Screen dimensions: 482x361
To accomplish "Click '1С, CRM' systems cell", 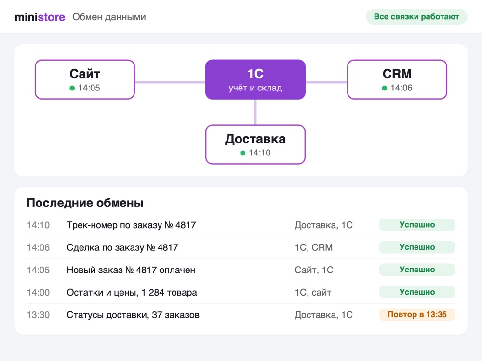I will coord(314,247).
